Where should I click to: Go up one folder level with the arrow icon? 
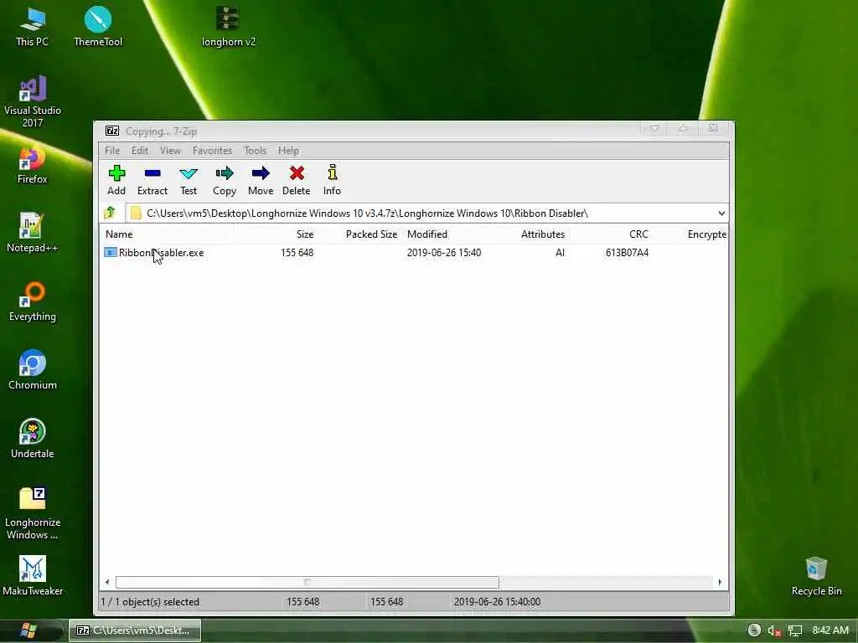(110, 213)
